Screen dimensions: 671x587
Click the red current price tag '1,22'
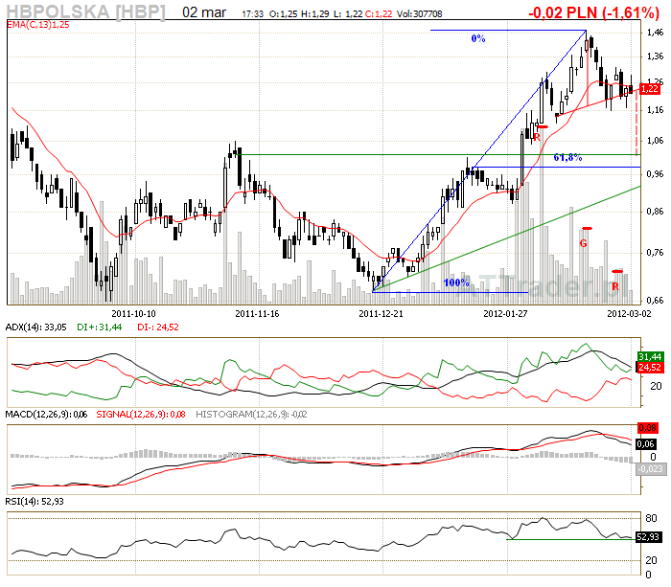[x=650, y=89]
